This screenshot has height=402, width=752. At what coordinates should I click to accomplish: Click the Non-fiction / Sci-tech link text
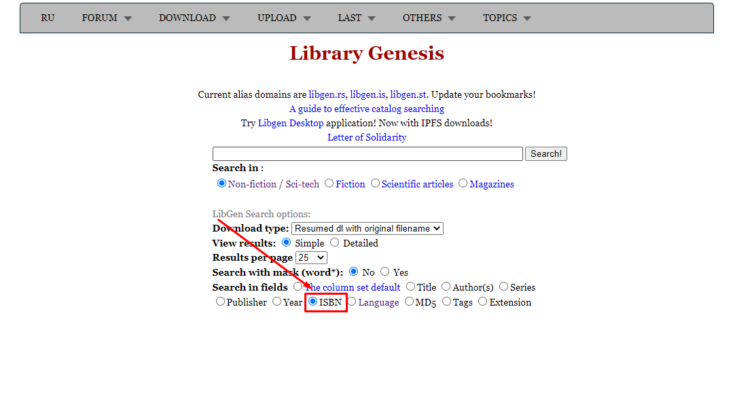click(x=273, y=185)
